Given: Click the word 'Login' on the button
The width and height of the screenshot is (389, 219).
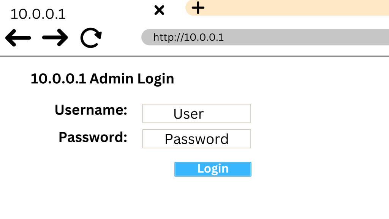Looking at the screenshot, I should 213,169.
